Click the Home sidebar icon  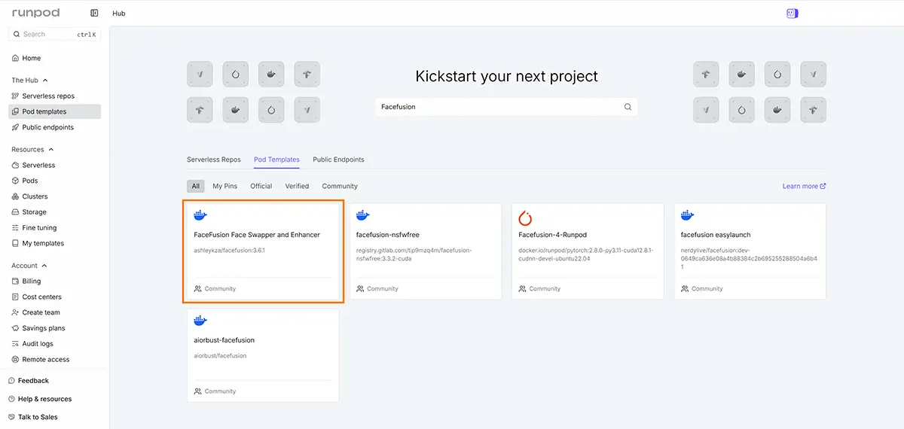(15, 58)
